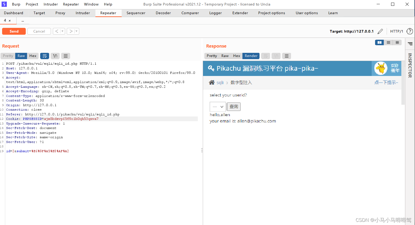Open request hamburger options menu

coord(66,56)
